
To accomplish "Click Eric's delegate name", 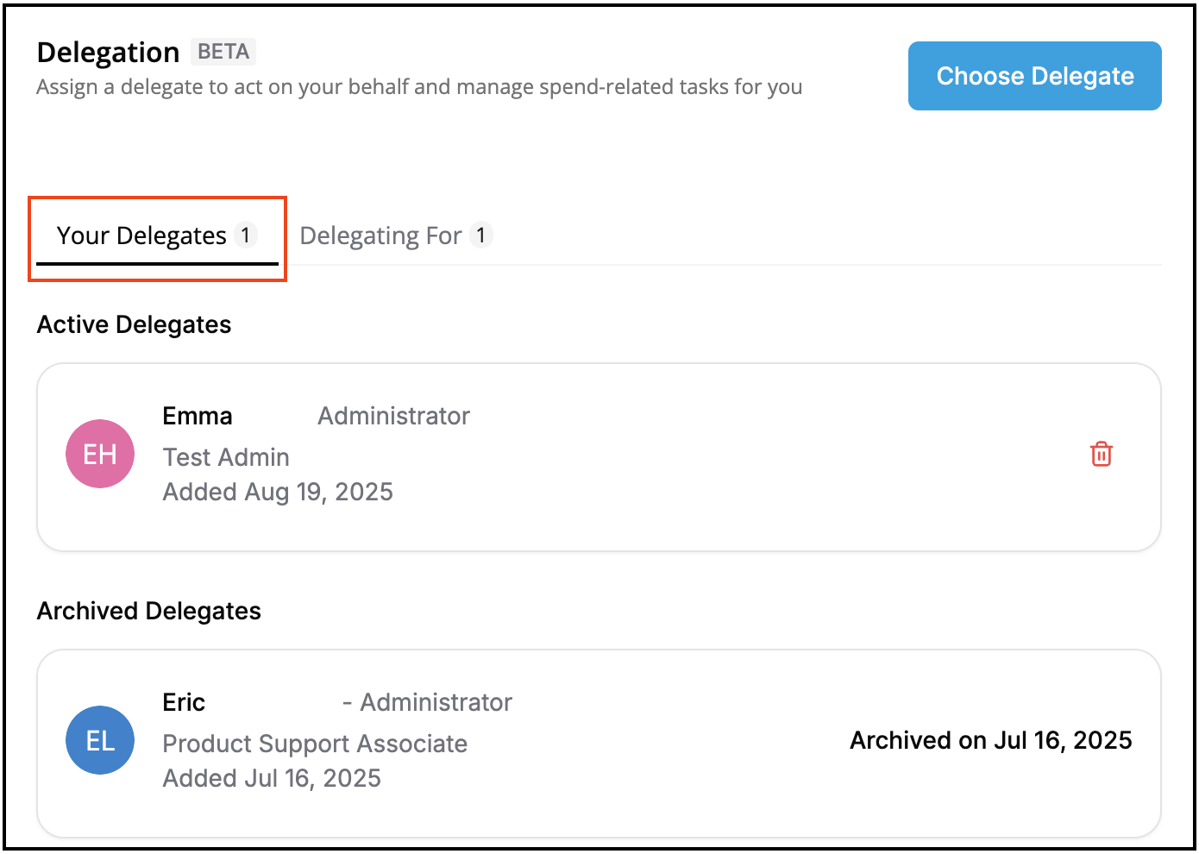I will pos(184,702).
